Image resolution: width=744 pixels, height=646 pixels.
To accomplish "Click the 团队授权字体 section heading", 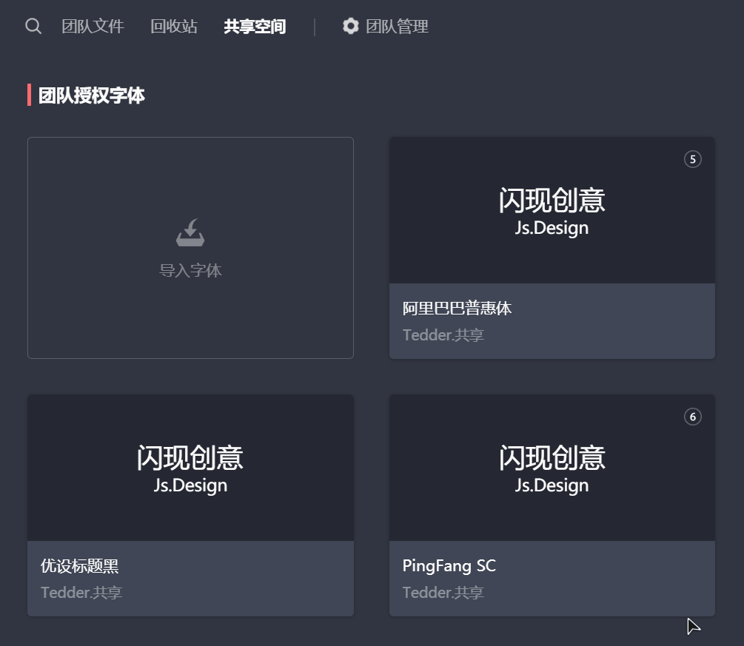I will pyautogui.click(x=92, y=95).
